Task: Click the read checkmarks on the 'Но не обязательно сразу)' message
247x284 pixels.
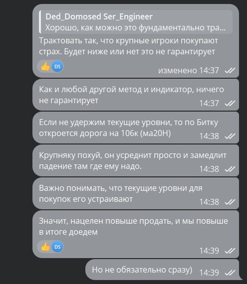Action: click(x=230, y=273)
